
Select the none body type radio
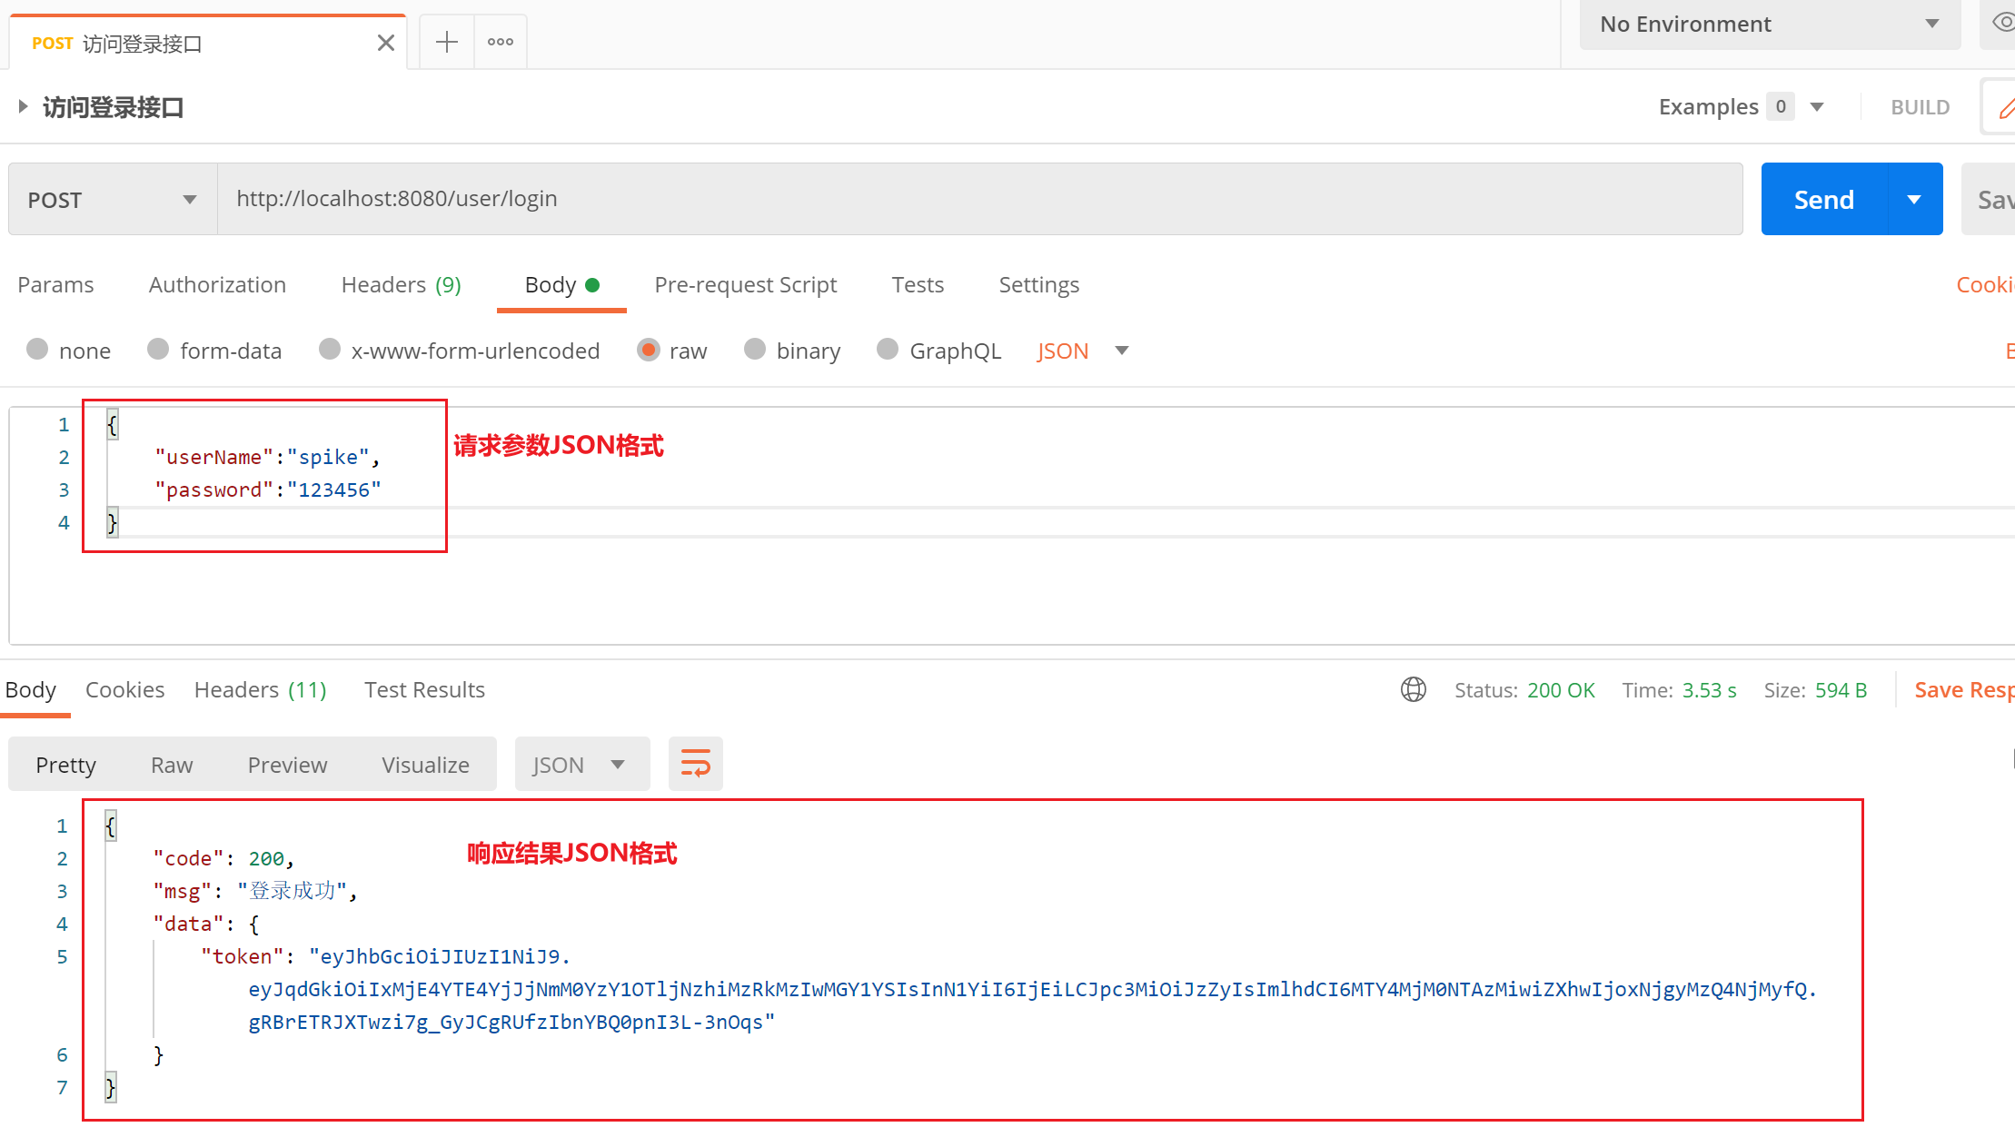[37, 350]
